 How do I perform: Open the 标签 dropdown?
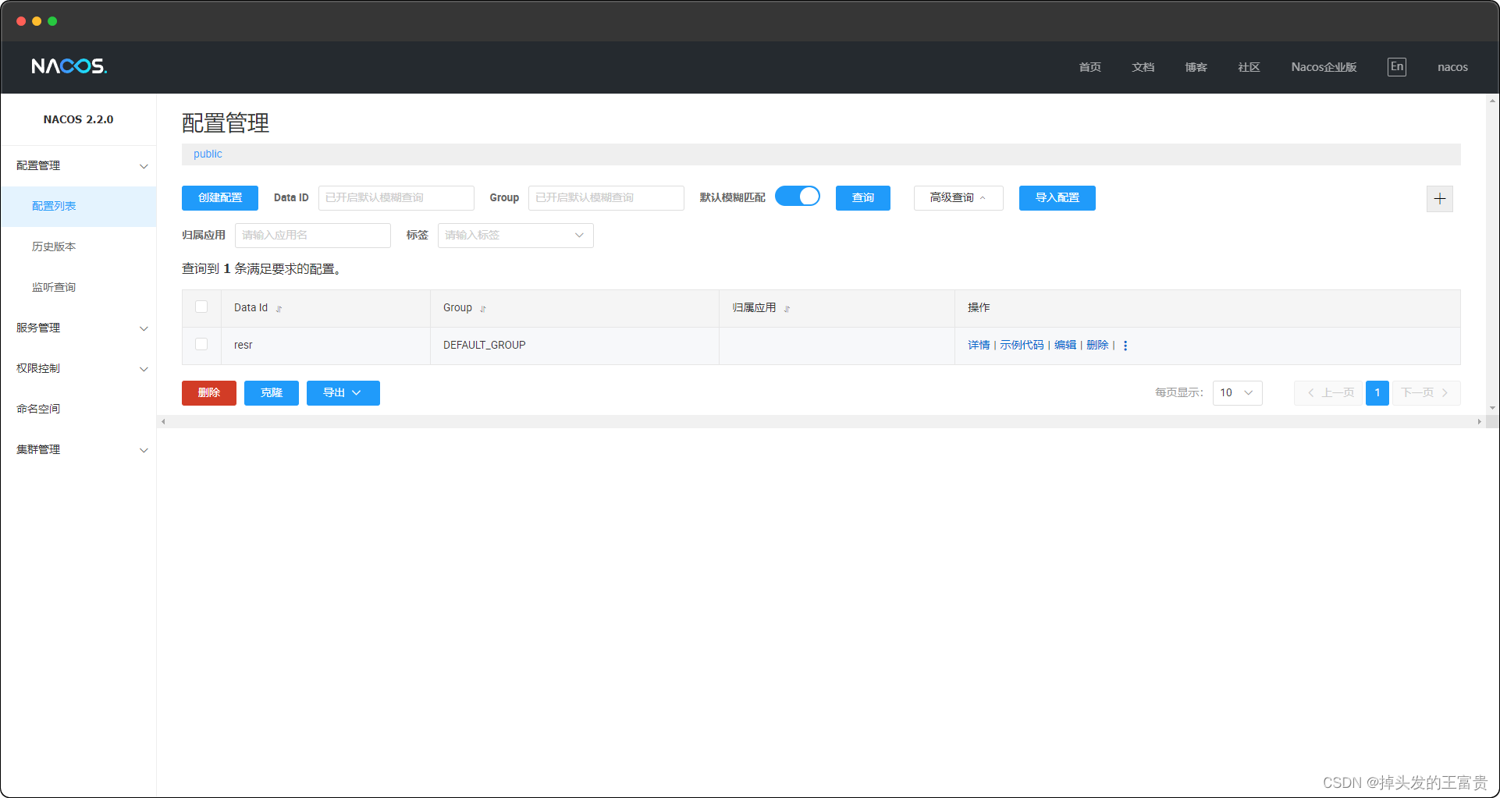[515, 236]
